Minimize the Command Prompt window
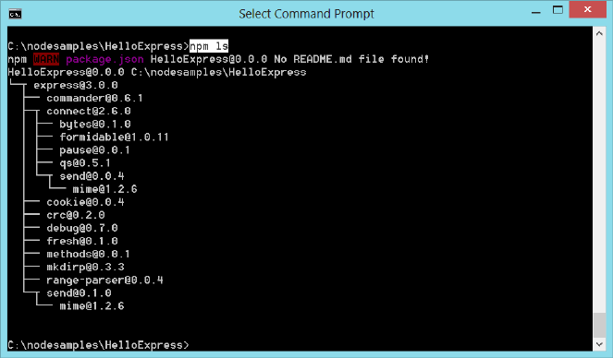Viewport: 613px width, 358px height. pos(536,13)
